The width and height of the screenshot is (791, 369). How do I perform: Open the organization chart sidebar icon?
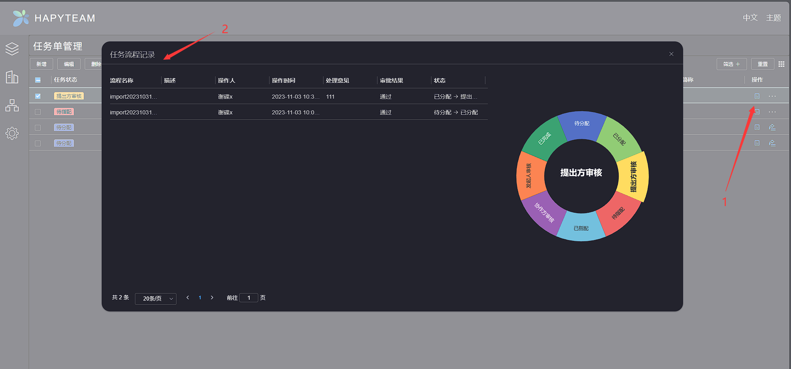pyautogui.click(x=12, y=105)
